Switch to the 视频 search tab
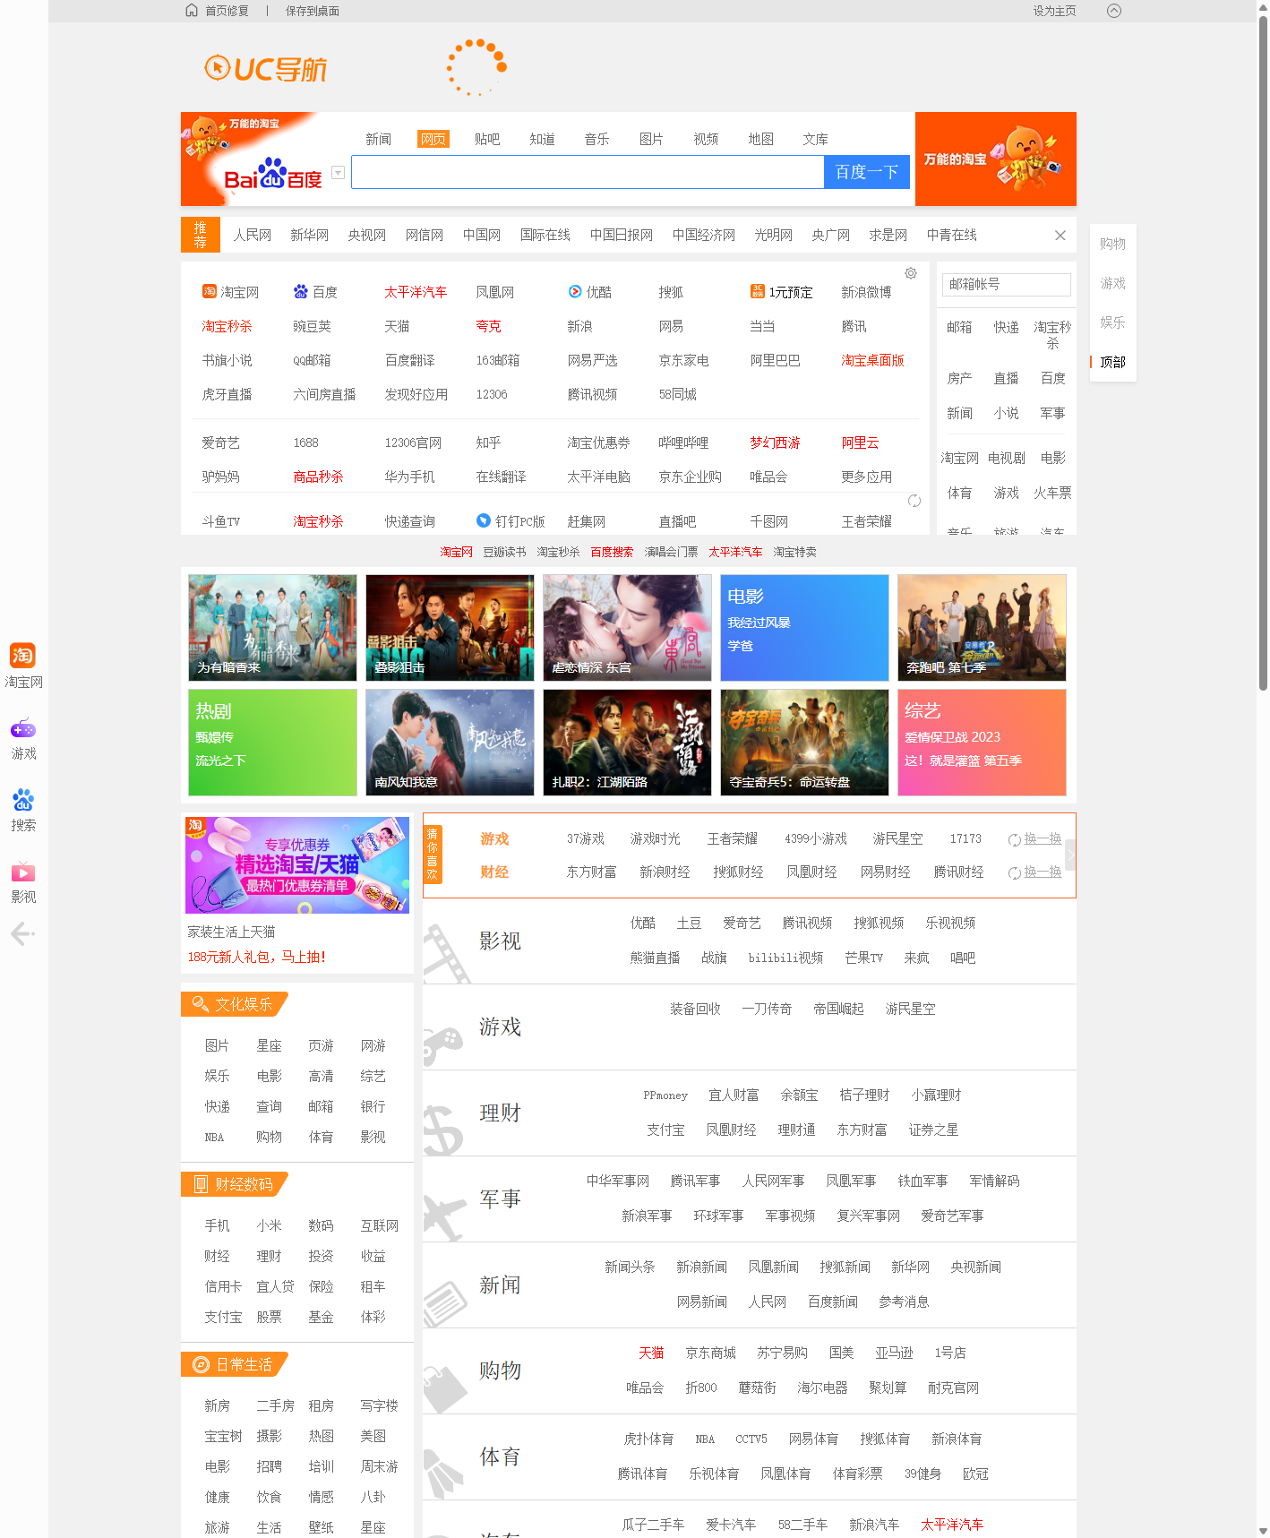Image resolution: width=1270 pixels, height=1538 pixels. click(705, 139)
